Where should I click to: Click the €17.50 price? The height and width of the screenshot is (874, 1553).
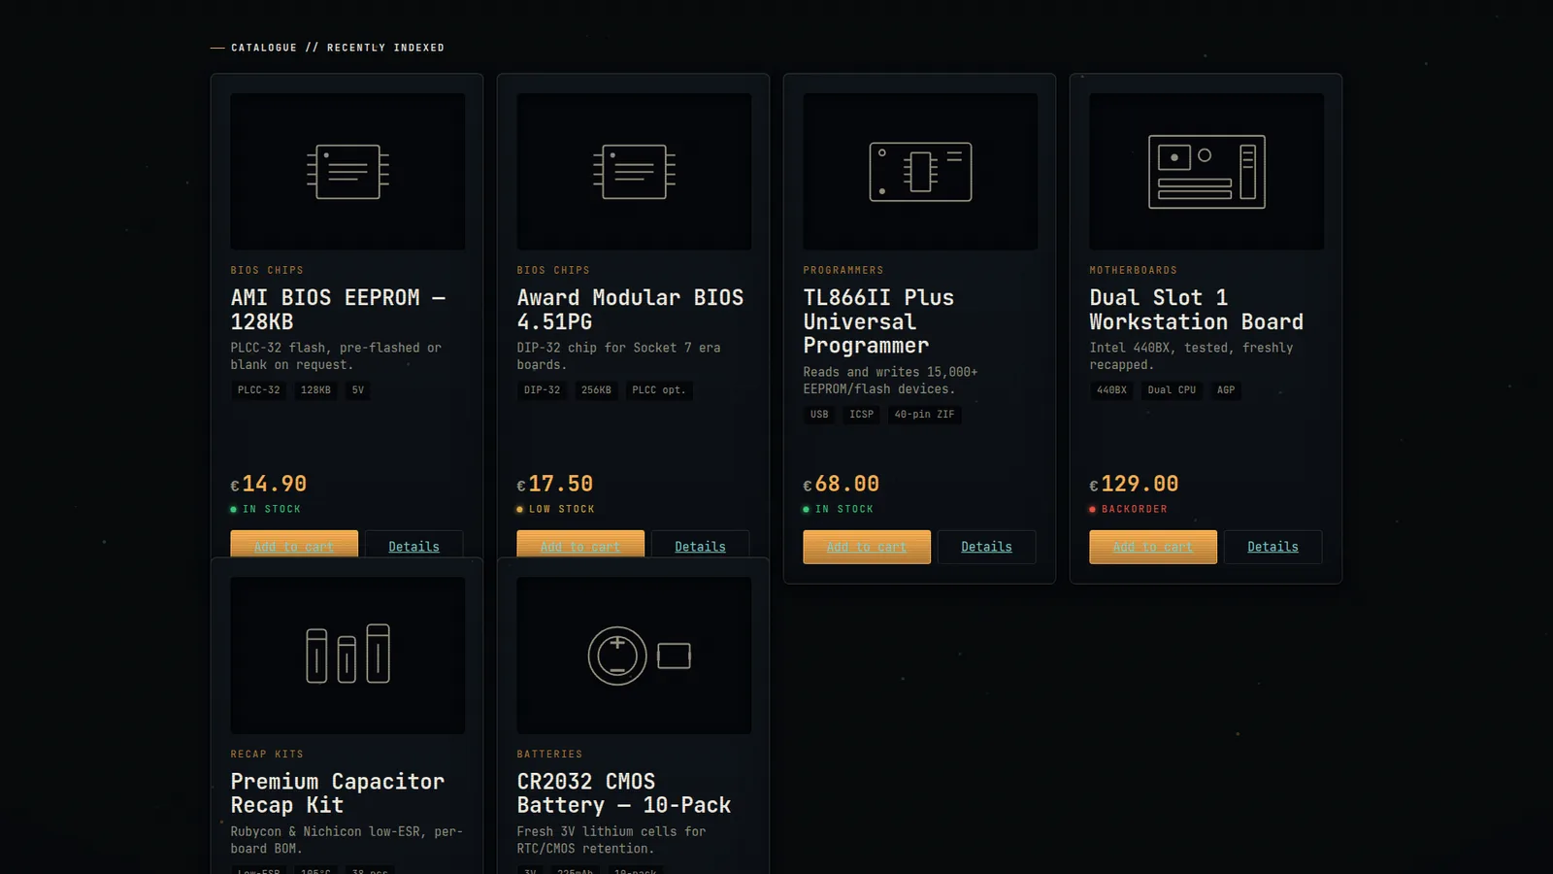coord(555,484)
